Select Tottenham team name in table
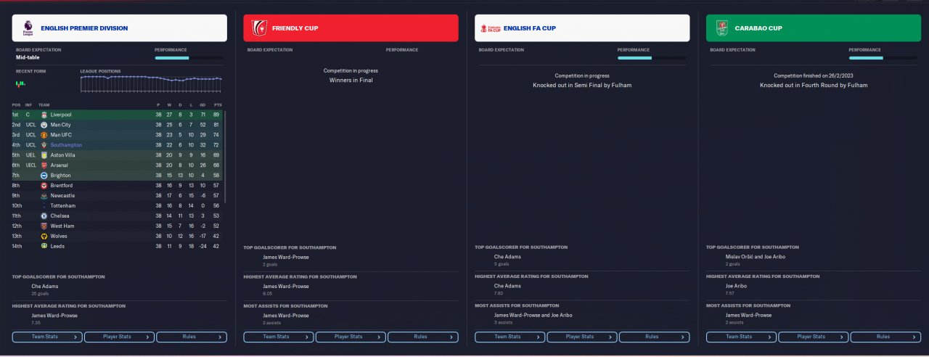This screenshot has width=929, height=357. pos(64,206)
